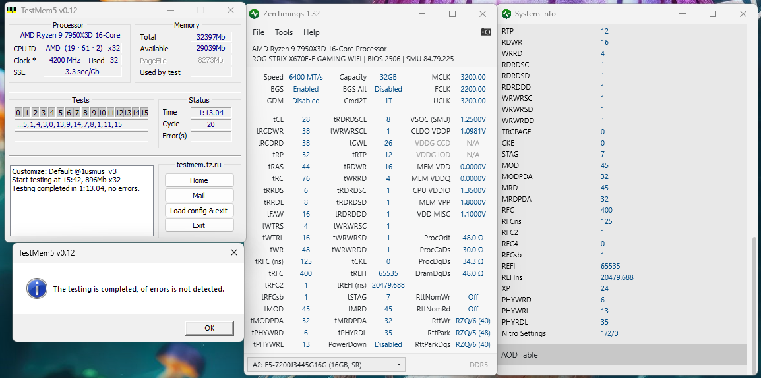Image resolution: width=761 pixels, height=378 pixels.
Task: Click the BGS Enabled value
Action: click(306, 89)
